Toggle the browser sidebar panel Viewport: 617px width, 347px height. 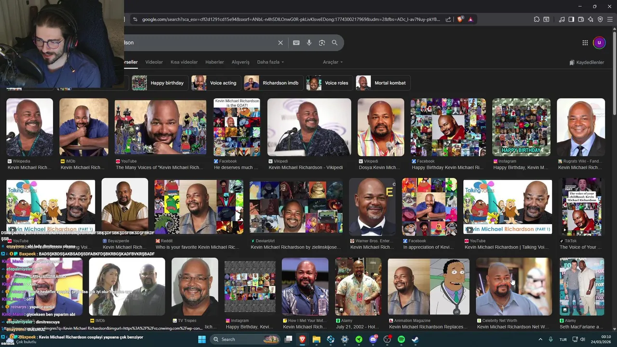coord(571,19)
